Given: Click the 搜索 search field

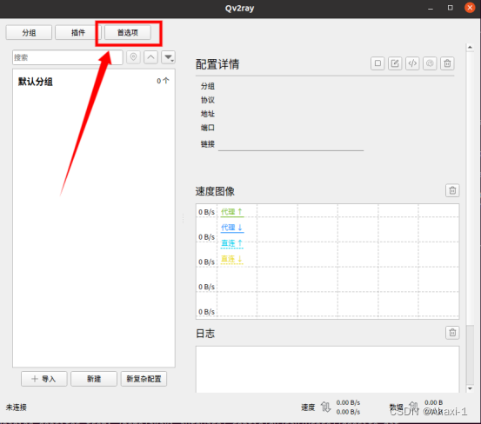Looking at the screenshot, I should pyautogui.click(x=68, y=57).
